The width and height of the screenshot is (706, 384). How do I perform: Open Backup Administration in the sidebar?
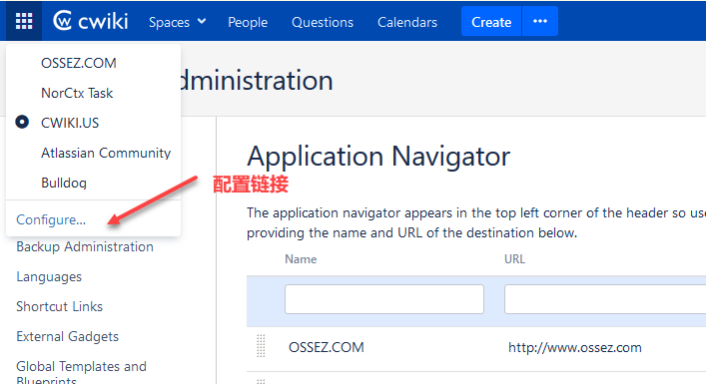coord(85,247)
